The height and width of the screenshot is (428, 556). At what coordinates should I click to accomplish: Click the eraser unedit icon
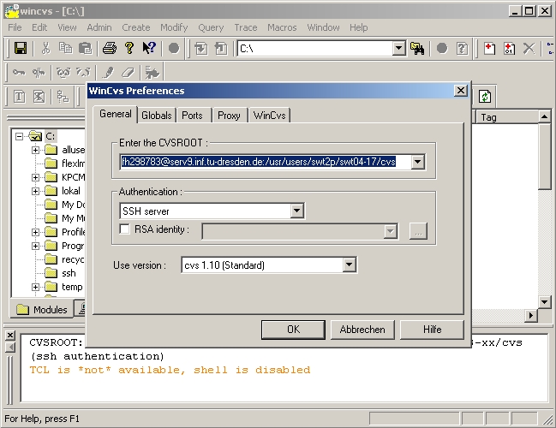tap(128, 73)
